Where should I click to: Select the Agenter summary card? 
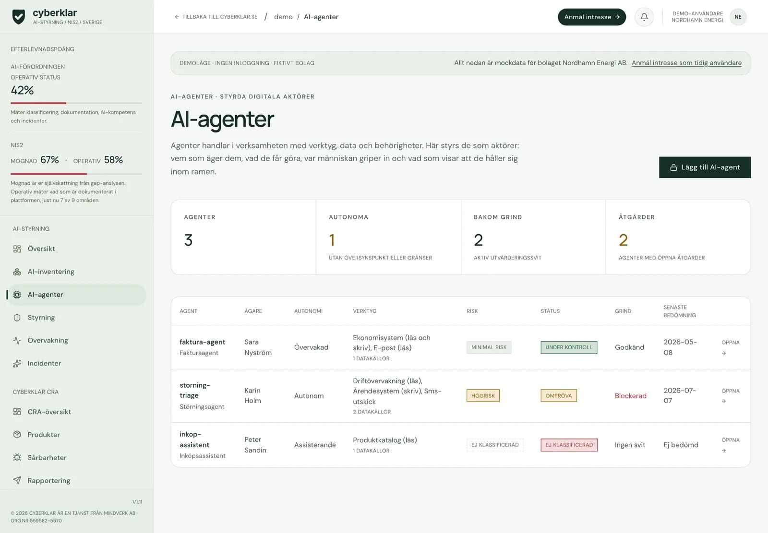click(x=243, y=237)
